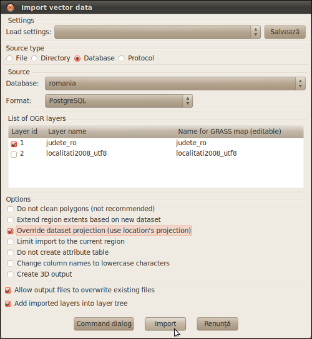The width and height of the screenshot is (312, 339).
Task: Enable Extend region extents based on dataset
Action: click(x=11, y=220)
